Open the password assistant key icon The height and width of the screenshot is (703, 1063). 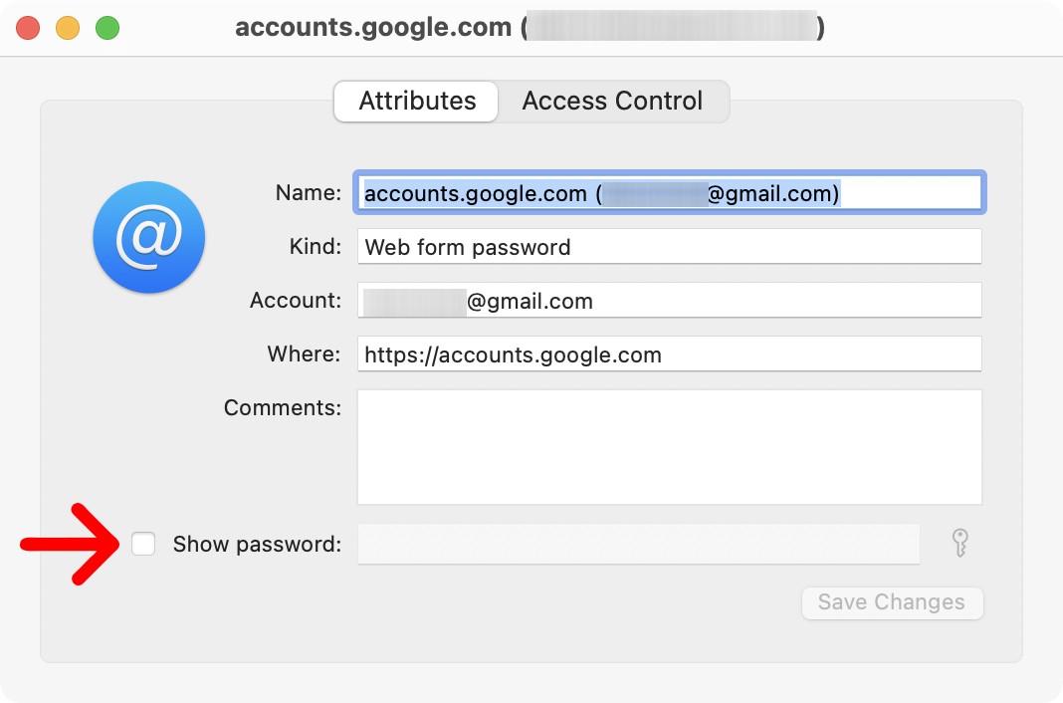(x=959, y=544)
